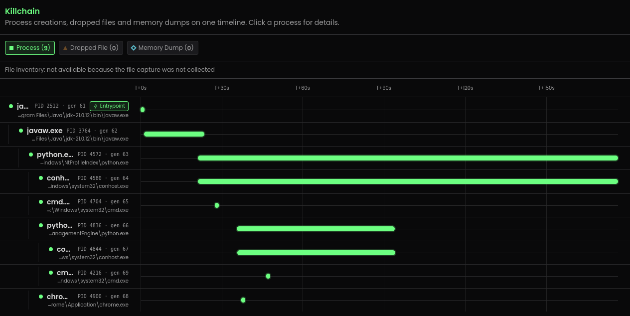Click the 'PID 4216 · gen 69' text
Screen dimensions: 630x316
(103, 273)
